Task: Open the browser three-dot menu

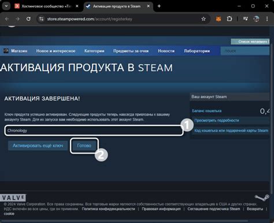Action: click(x=267, y=19)
